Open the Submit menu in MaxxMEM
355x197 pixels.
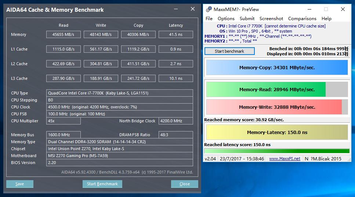(x=247, y=19)
